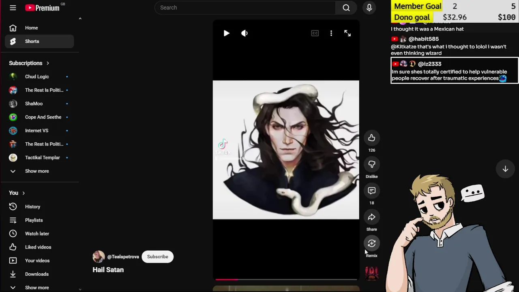Show more under the You section
Screen dimensions: 519x292
39,288
